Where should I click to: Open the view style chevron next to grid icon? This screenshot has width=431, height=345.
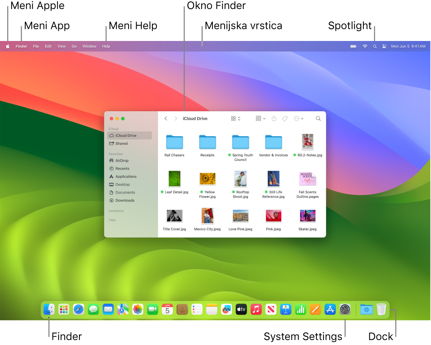[238, 118]
